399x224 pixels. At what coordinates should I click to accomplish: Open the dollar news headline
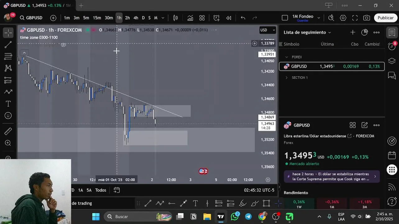point(332,176)
